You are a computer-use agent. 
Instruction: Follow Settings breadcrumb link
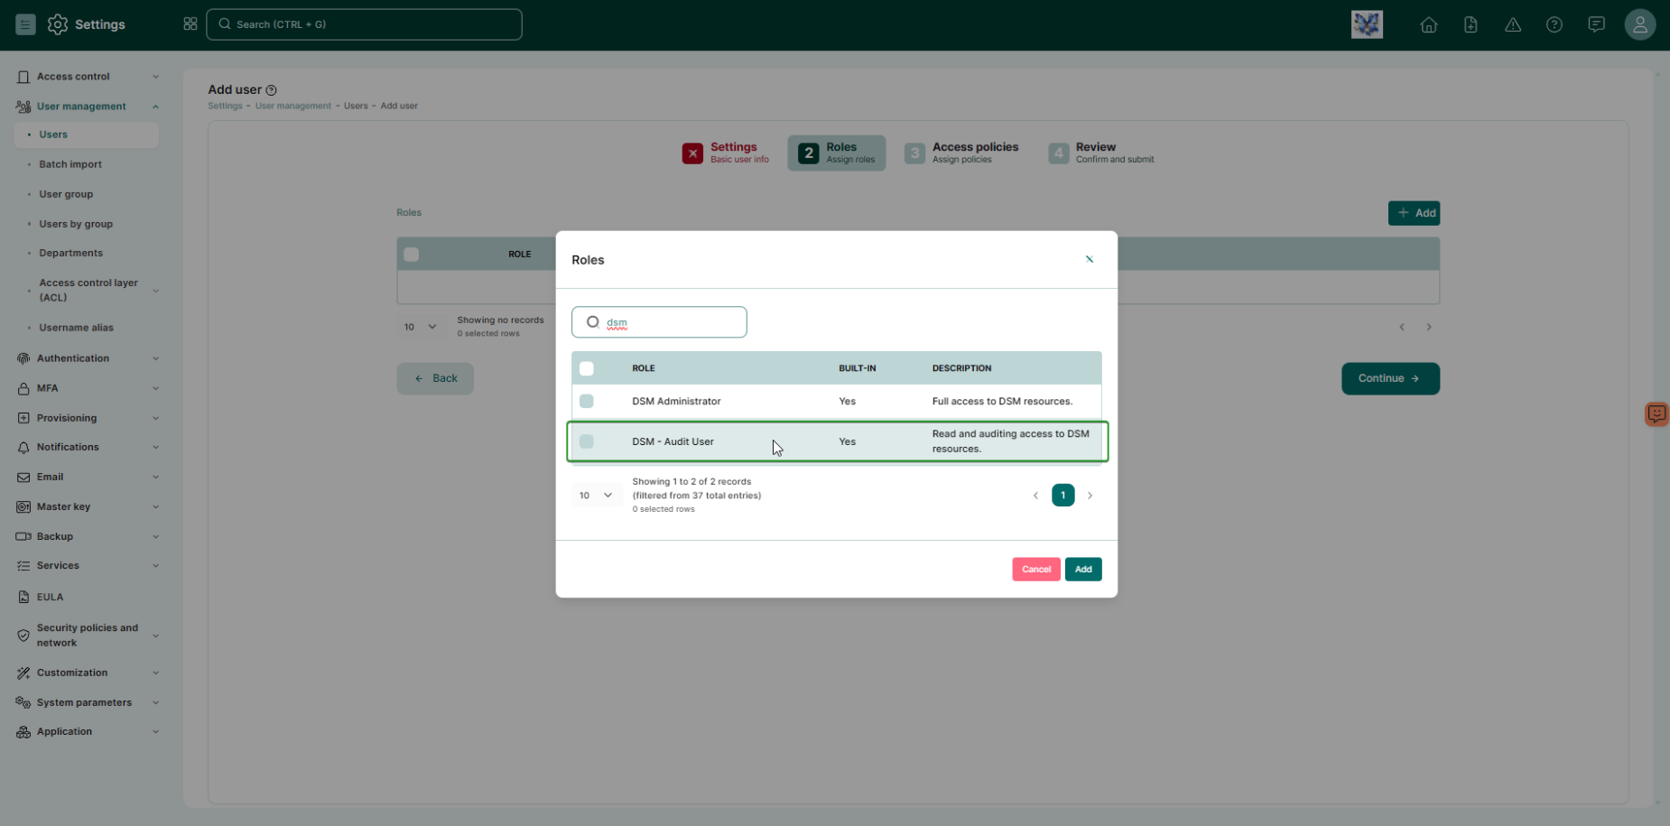[225, 106]
